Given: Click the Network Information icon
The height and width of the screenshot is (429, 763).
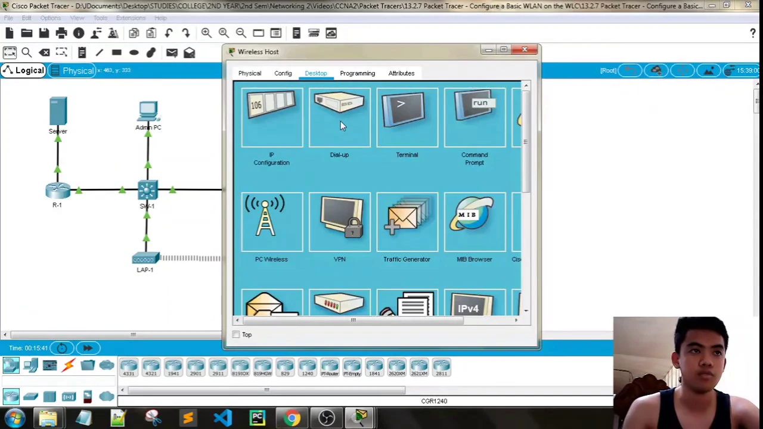Looking at the screenshot, I should pos(79,33).
